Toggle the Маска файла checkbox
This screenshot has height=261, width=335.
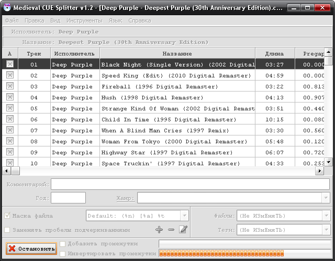(7, 215)
